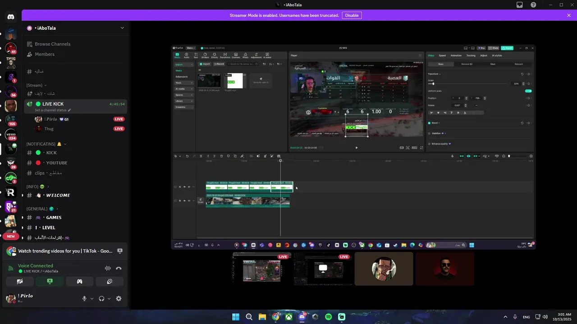This screenshot has height=324, width=577.
Task: Open the KICK notifications channel
Action: point(75,153)
